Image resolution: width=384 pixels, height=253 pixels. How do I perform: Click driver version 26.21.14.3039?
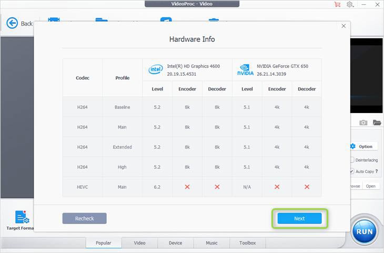(271, 74)
